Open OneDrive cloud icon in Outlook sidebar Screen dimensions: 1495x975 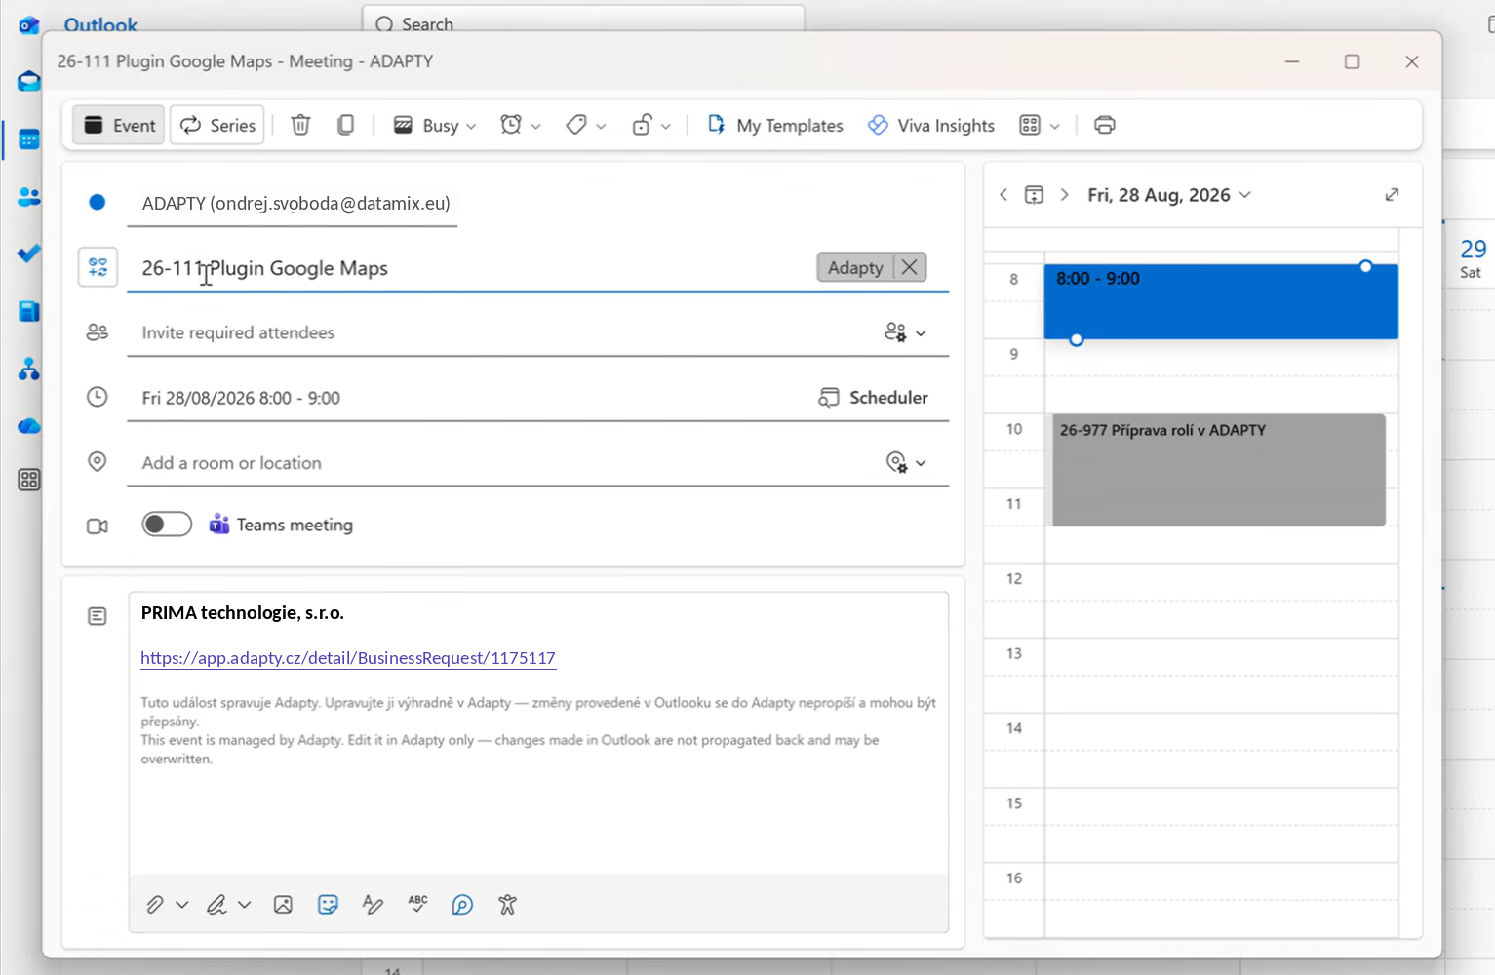click(29, 426)
